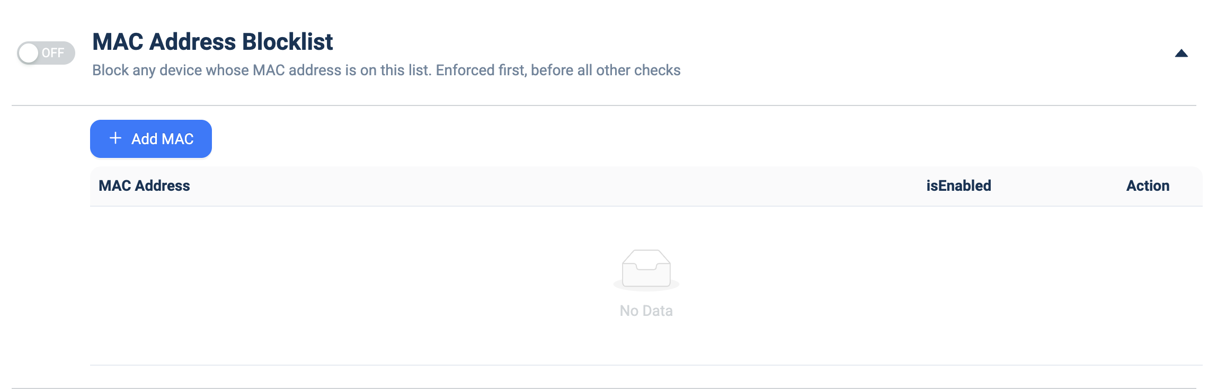Image resolution: width=1208 pixels, height=389 pixels.
Task: Collapse the MAC Address Blocklist section
Action: click(x=1182, y=53)
